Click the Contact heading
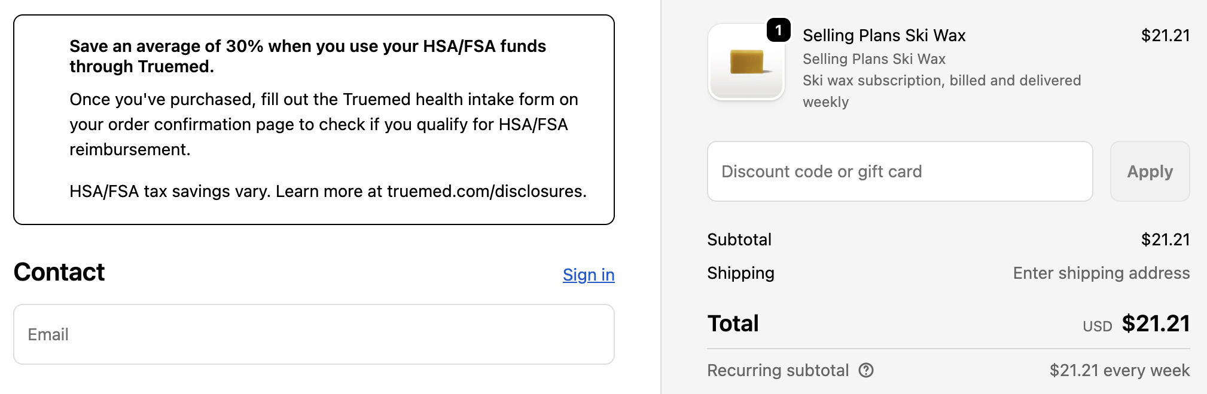Viewport: 1207px width, 394px height. (59, 272)
